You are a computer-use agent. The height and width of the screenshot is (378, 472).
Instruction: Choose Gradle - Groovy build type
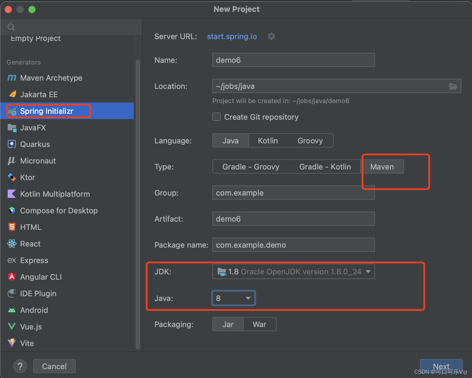[x=251, y=167]
